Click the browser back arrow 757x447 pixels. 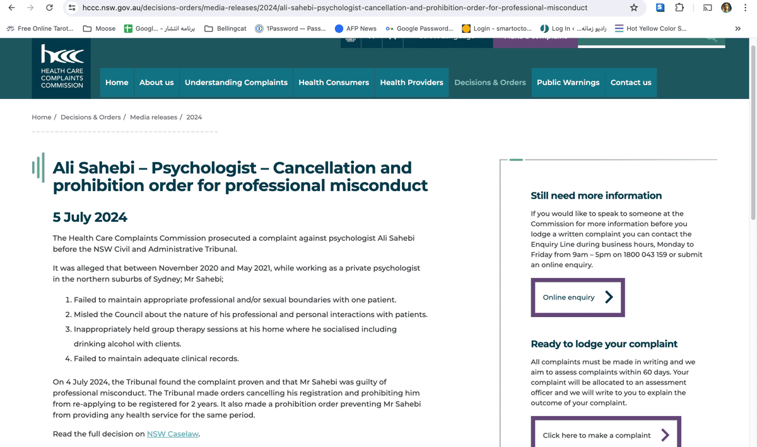click(11, 8)
